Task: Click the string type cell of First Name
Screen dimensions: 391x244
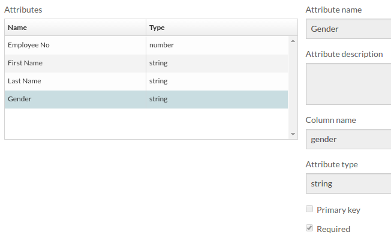Action: (217, 64)
